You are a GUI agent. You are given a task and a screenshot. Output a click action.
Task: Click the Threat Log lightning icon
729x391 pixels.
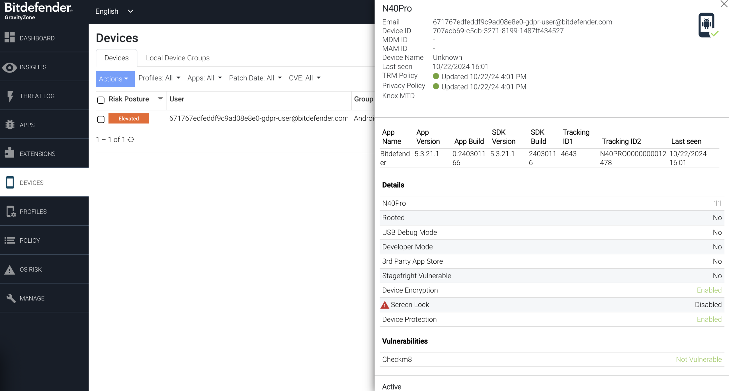10,96
